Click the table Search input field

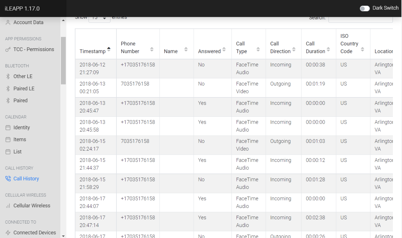click(361, 19)
